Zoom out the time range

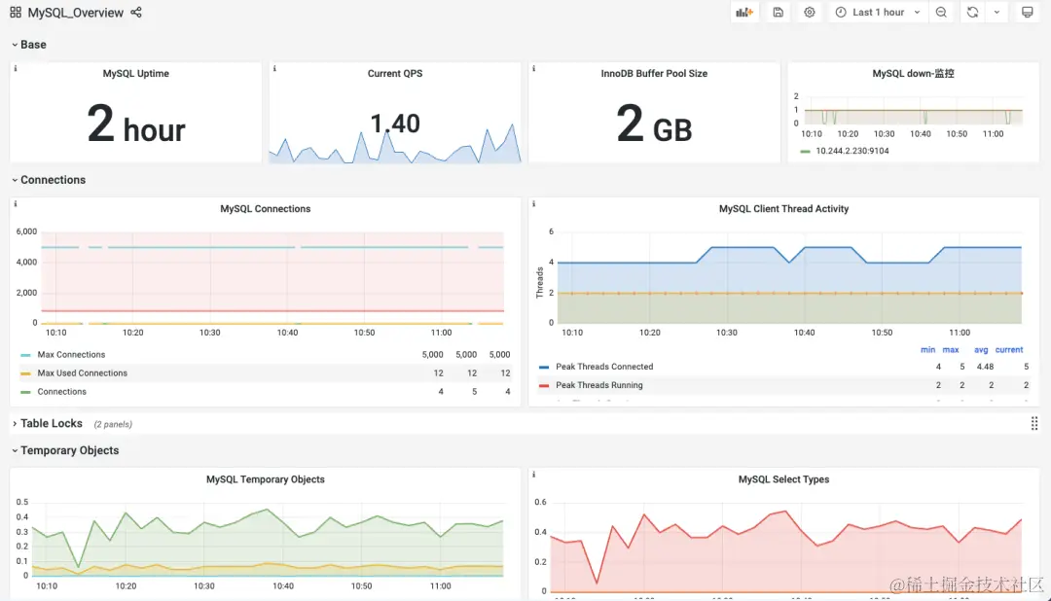coord(941,12)
